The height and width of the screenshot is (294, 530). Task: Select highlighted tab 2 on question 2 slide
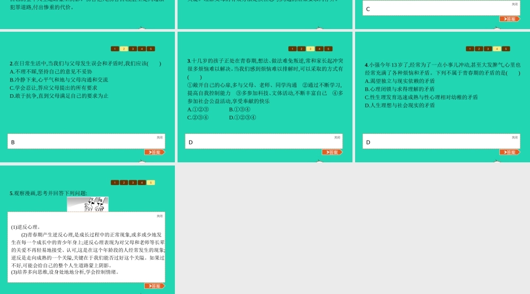point(124,49)
